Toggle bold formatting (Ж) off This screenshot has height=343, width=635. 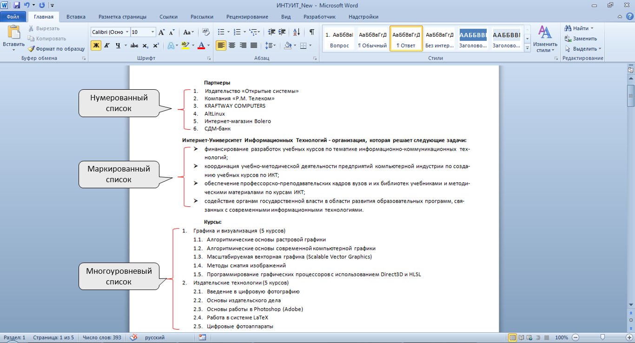click(96, 46)
